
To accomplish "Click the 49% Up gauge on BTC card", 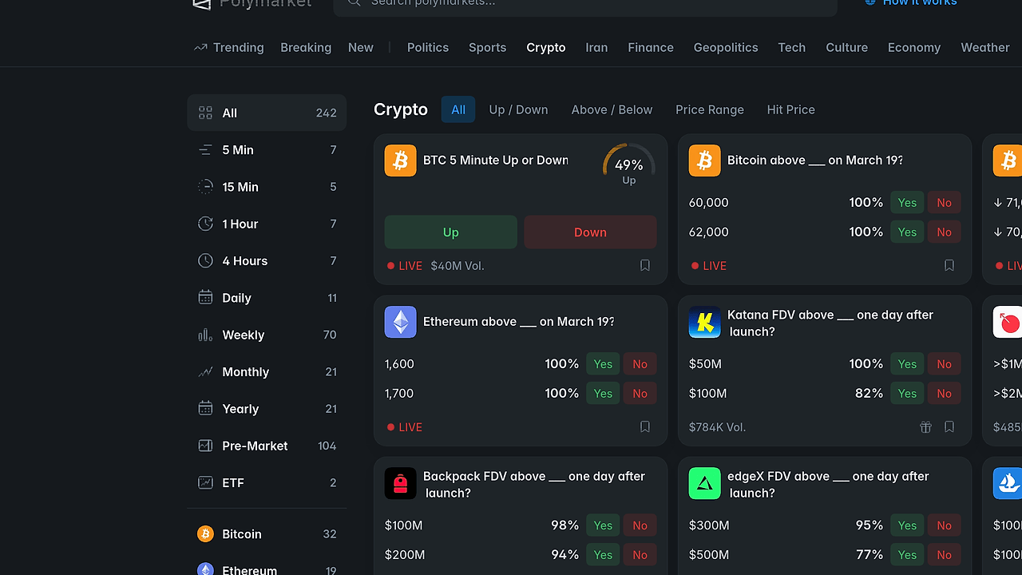I will tap(629, 165).
